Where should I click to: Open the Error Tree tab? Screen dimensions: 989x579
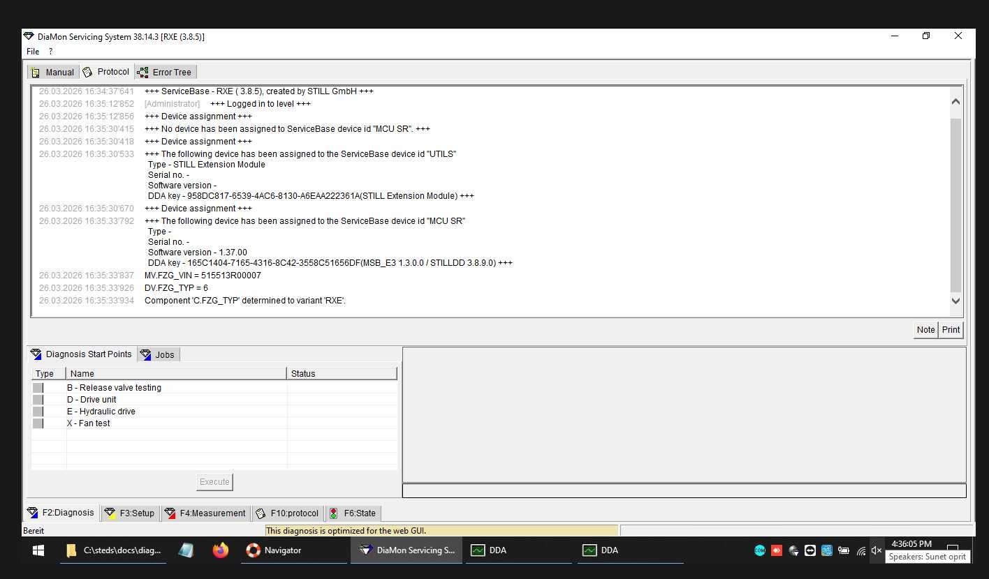pyautogui.click(x=165, y=72)
